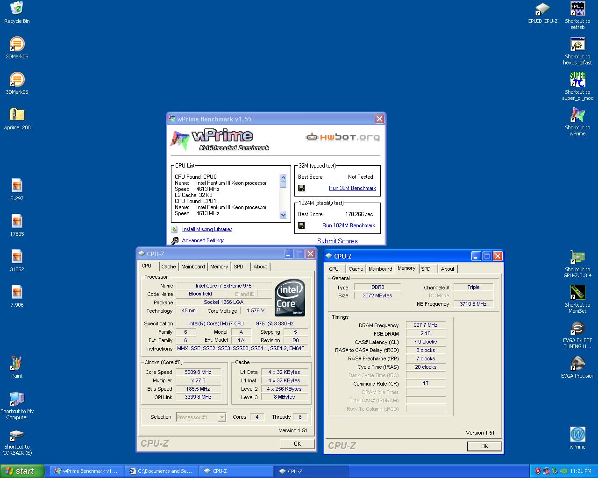Switch to About tab in left CPU-Z

tap(260, 267)
